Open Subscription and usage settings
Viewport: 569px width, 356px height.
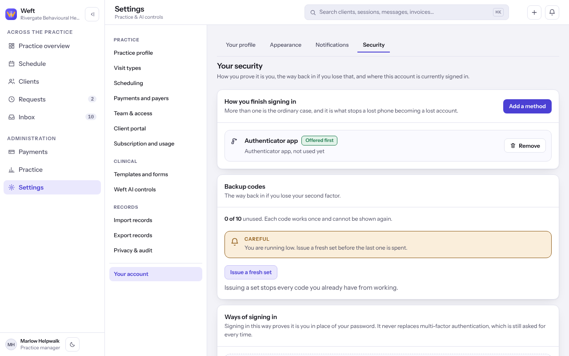(x=156, y=144)
